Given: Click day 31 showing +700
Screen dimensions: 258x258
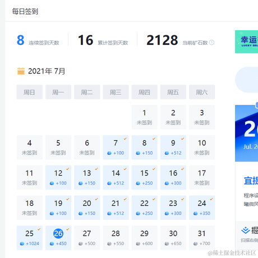Looking at the screenshot, I should [202, 238].
